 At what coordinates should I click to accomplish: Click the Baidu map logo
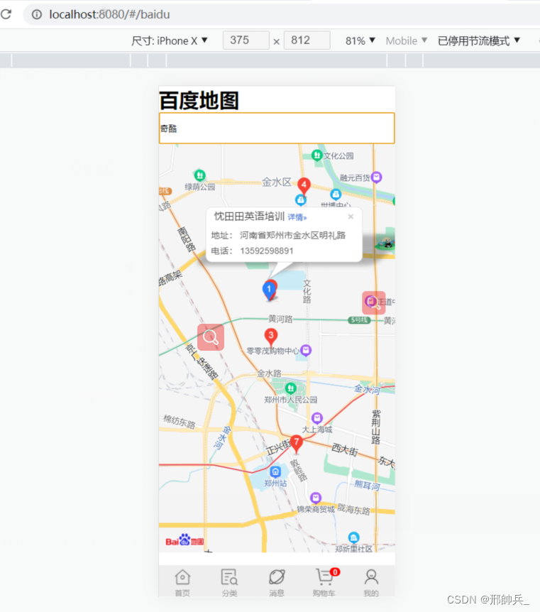(x=184, y=540)
